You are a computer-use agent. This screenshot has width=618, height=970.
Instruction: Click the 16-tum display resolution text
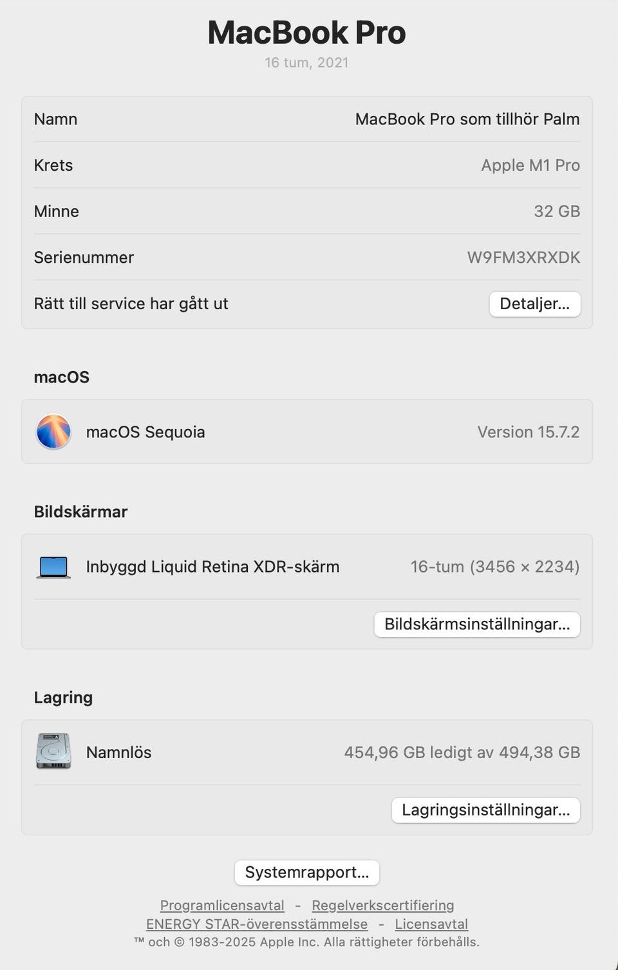point(495,567)
